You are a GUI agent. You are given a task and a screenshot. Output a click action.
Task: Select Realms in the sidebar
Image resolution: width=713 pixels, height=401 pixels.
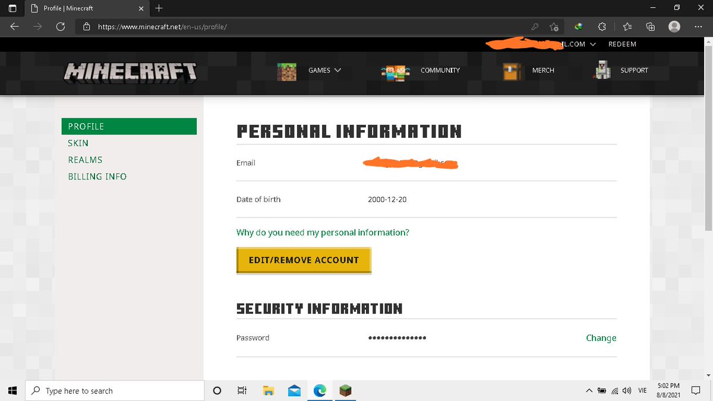[x=86, y=160]
